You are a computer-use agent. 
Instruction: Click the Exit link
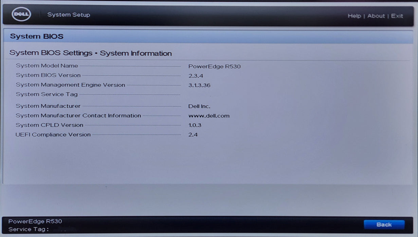pyautogui.click(x=397, y=16)
